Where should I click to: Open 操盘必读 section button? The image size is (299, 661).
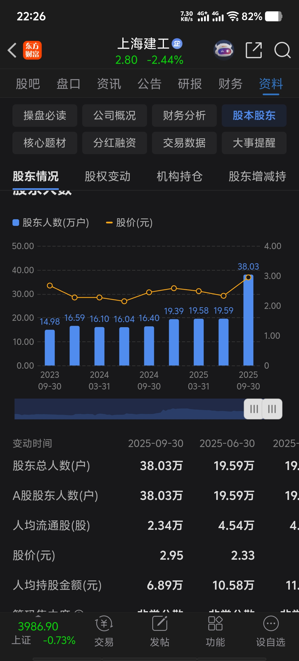coord(45,115)
